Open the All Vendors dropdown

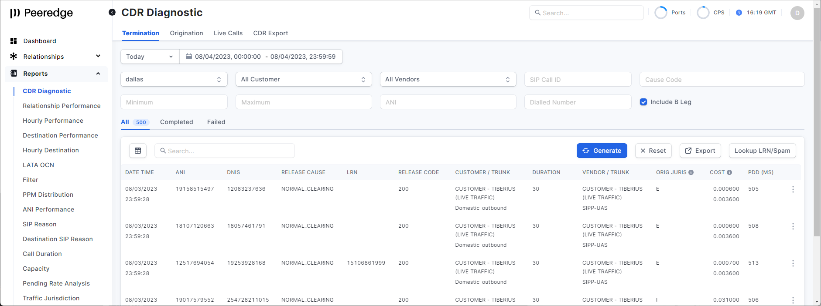coord(448,79)
